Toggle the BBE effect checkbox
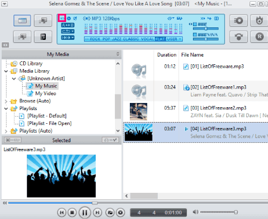This screenshot has width=268, height=219. tap(195, 24)
